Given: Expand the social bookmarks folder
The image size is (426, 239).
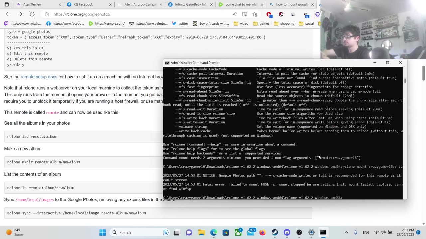Looking at the screenshot, I should tap(306, 23).
